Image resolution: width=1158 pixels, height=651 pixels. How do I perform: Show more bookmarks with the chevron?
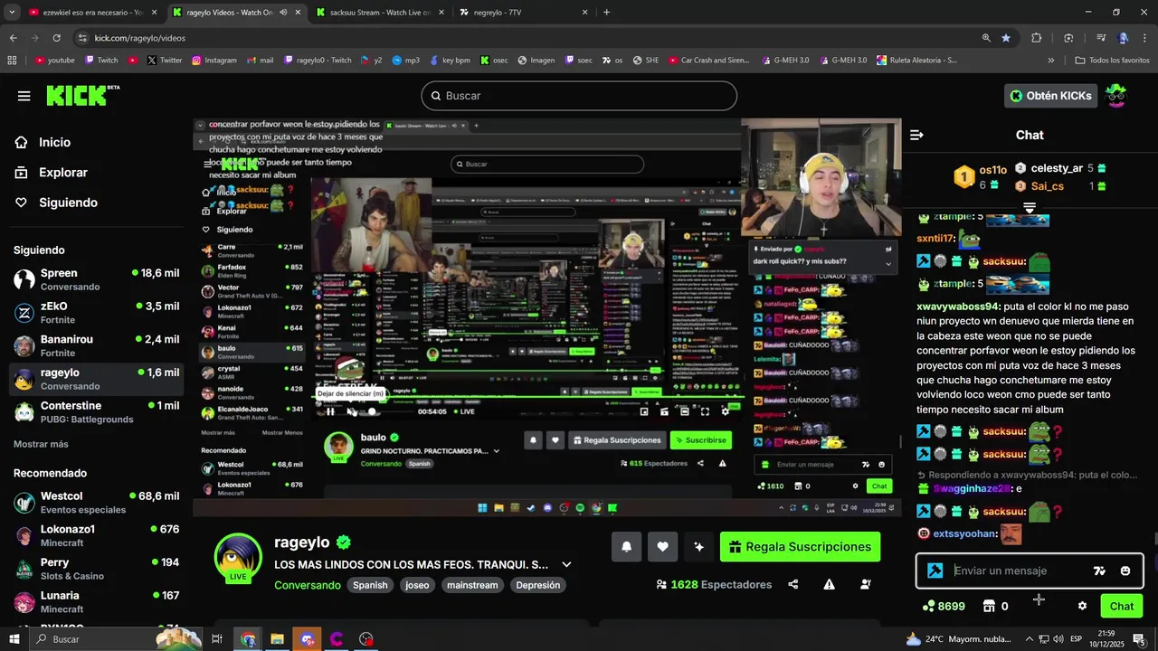tap(1050, 61)
